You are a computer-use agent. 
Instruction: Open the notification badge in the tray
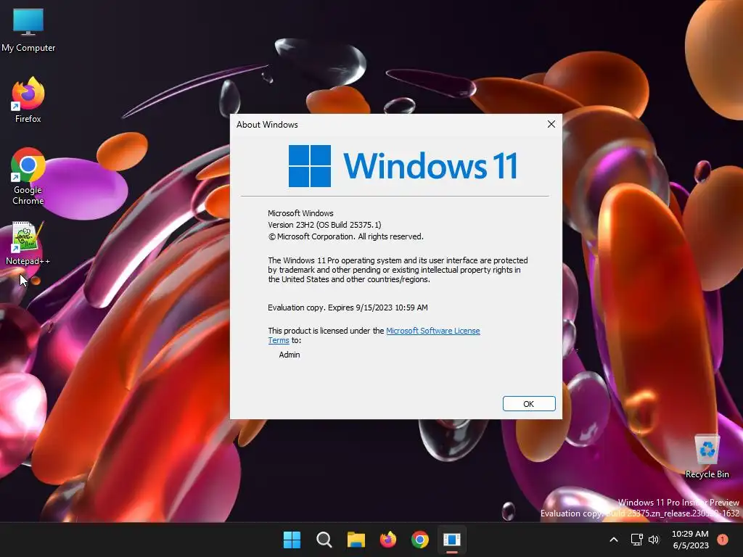(723, 540)
